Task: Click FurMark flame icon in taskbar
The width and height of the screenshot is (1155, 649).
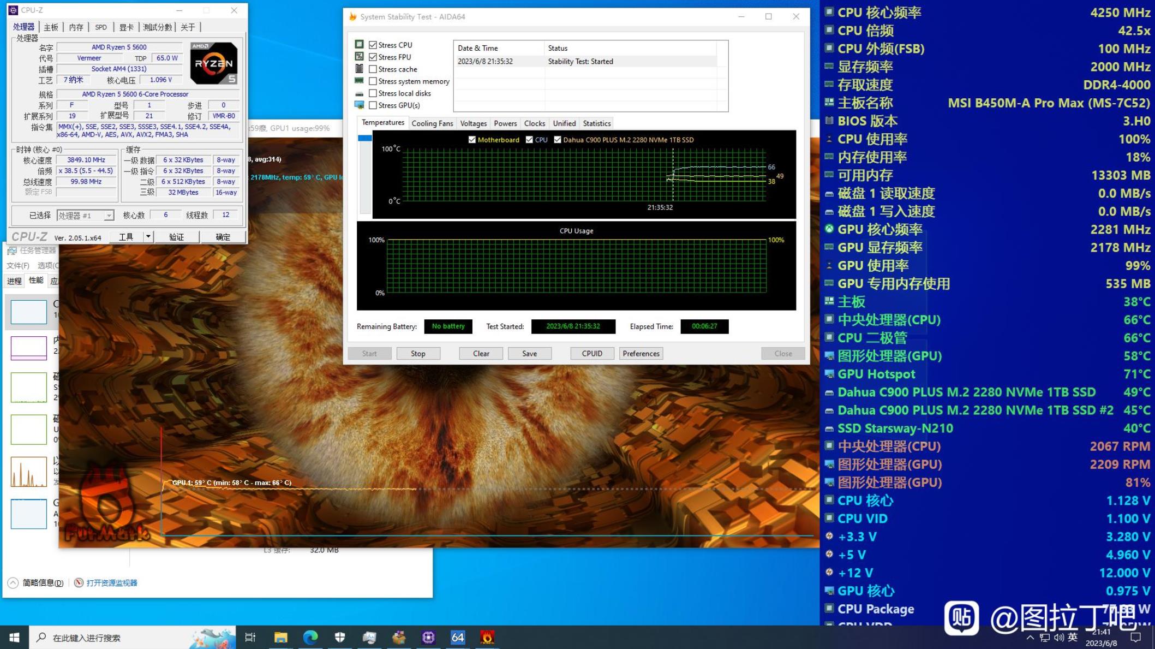Action: 487,637
